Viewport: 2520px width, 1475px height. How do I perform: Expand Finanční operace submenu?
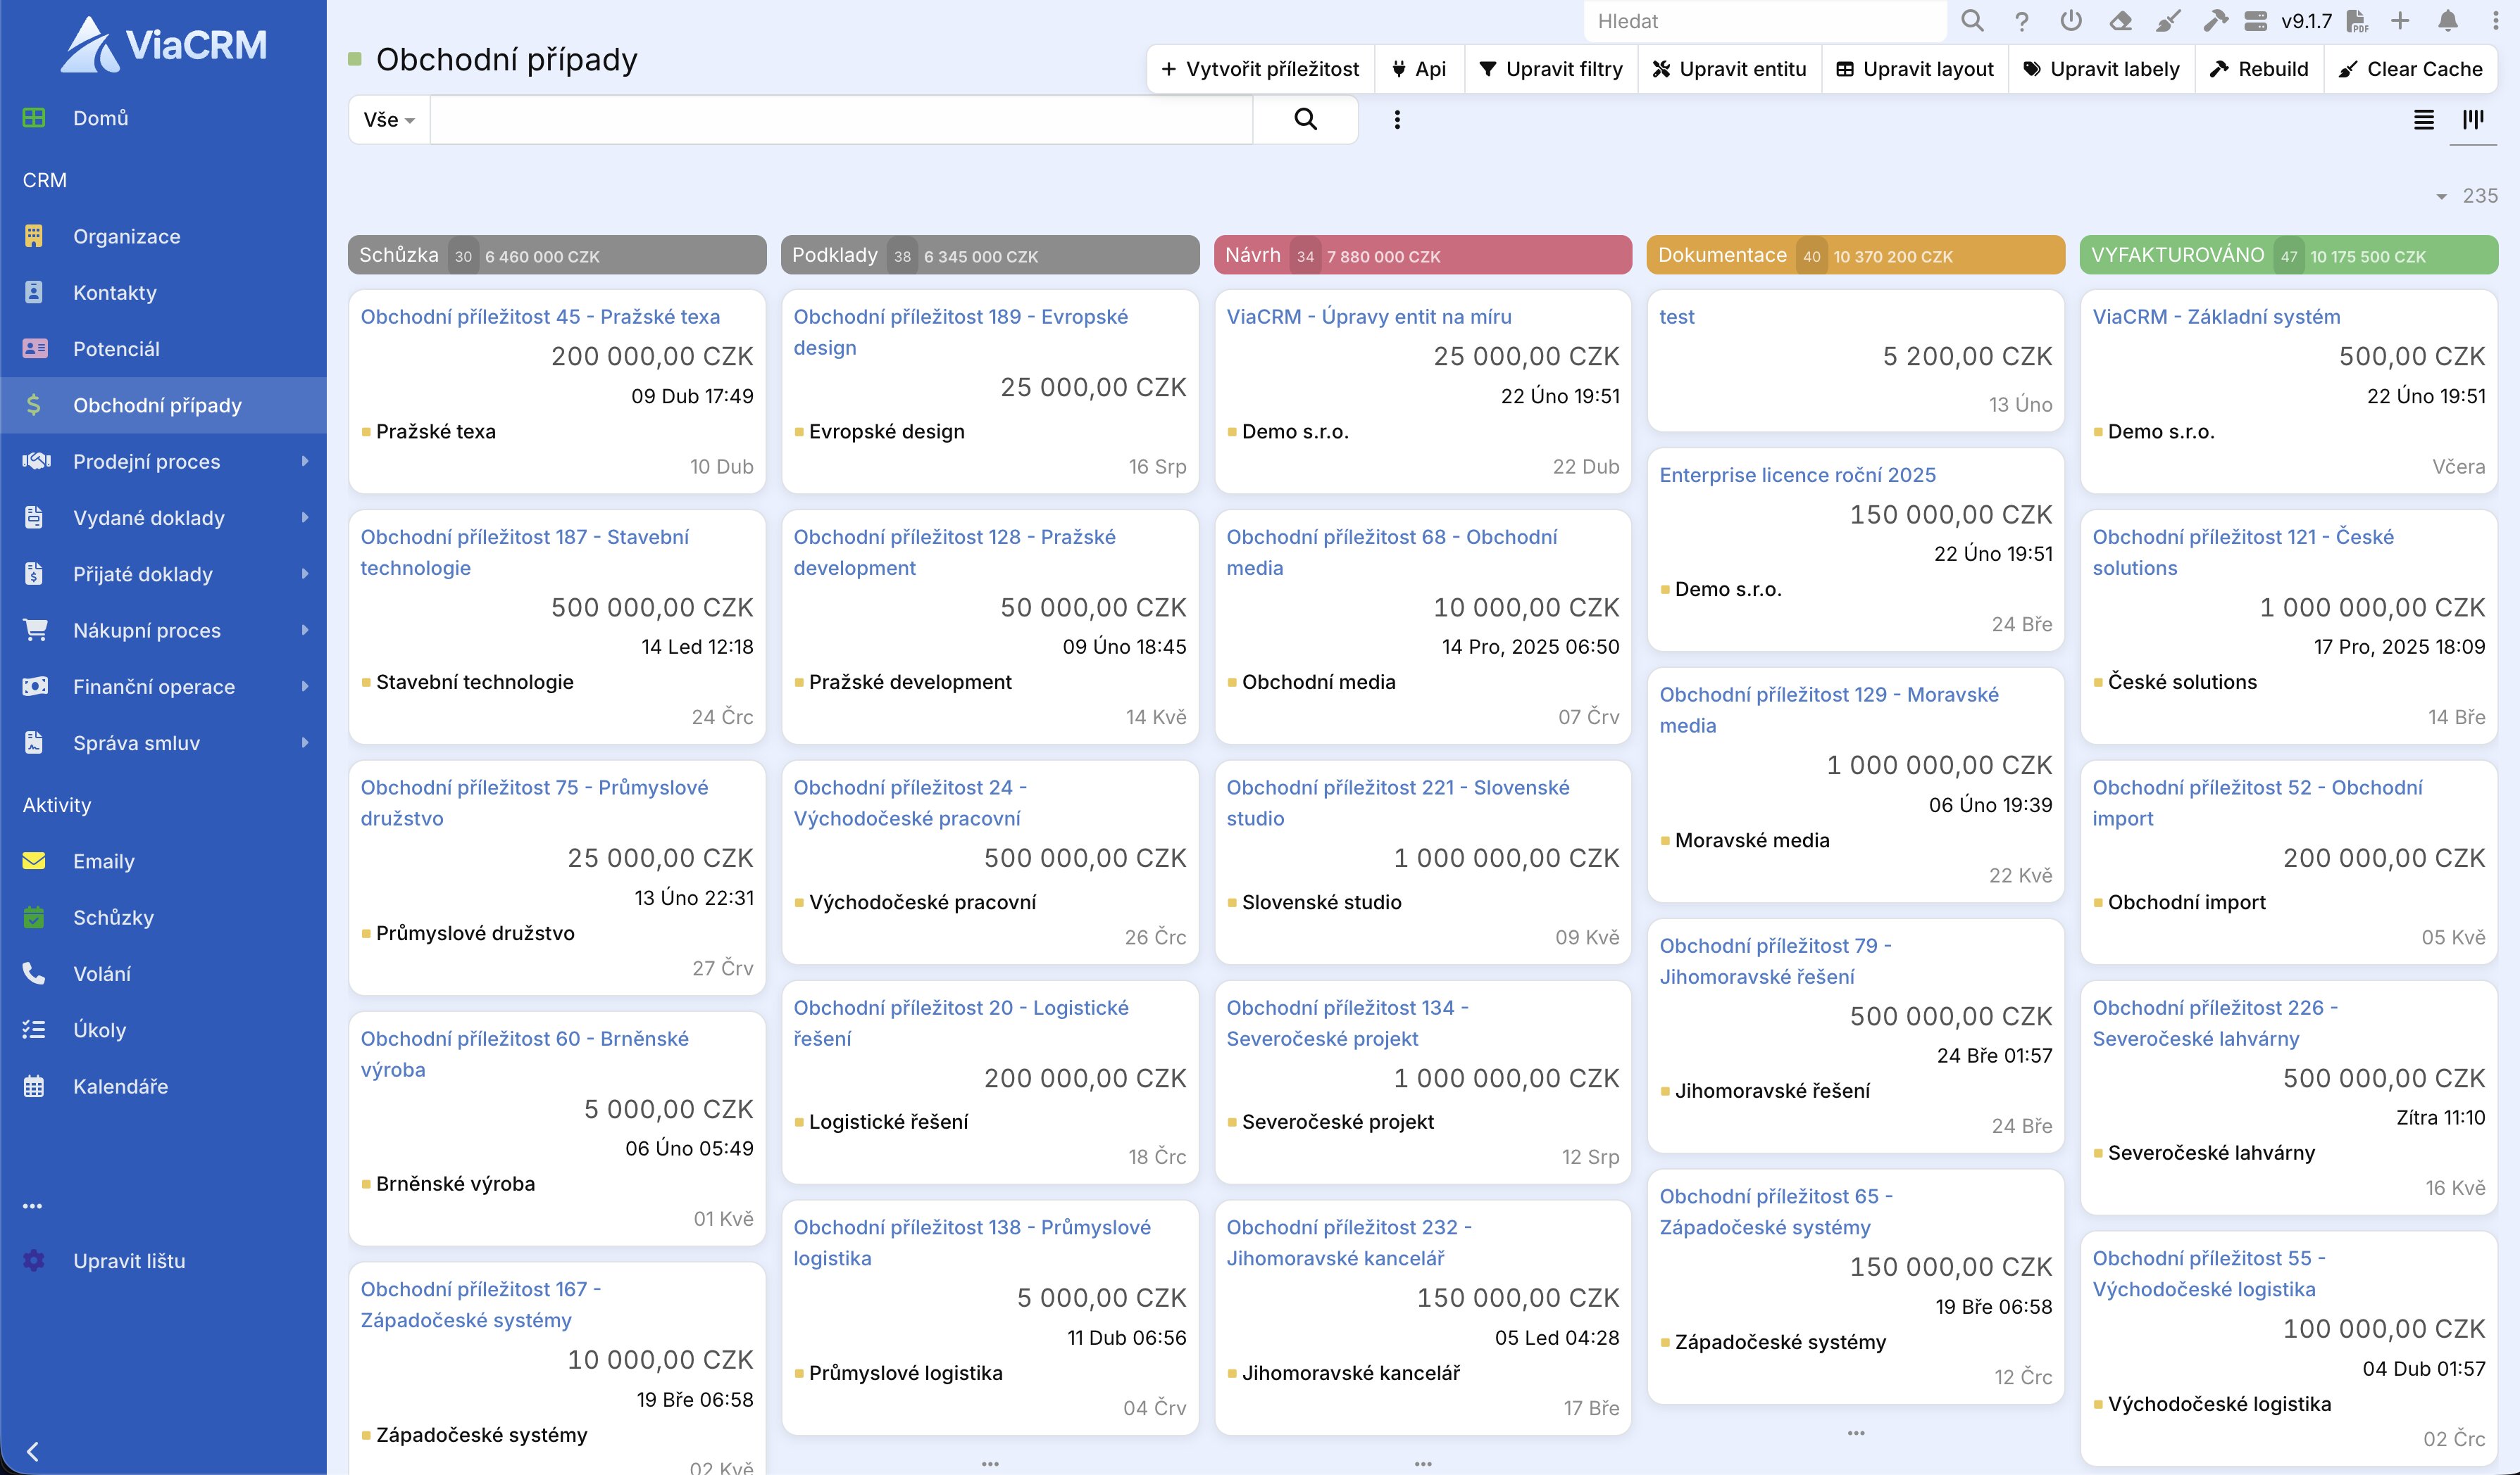[x=305, y=687]
